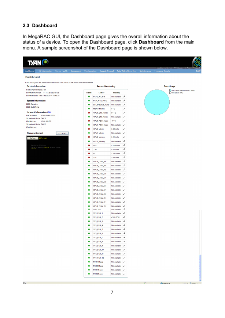
Task: Open magnifier icon for CPU0_DIMM_C2 sensor
Action: (x=124, y=194)
